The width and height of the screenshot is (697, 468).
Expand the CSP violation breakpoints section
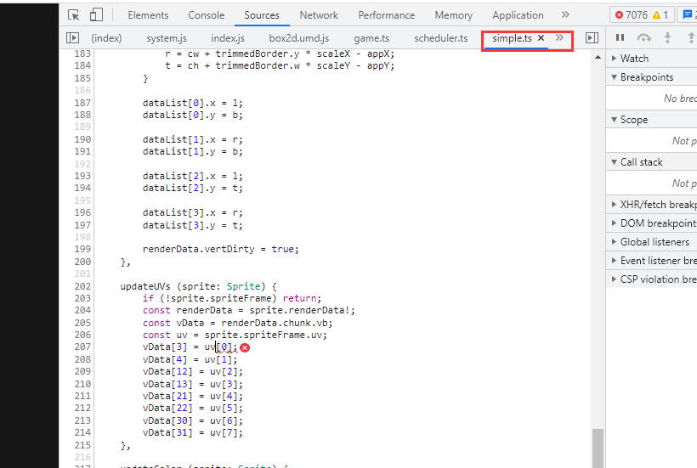(x=651, y=279)
